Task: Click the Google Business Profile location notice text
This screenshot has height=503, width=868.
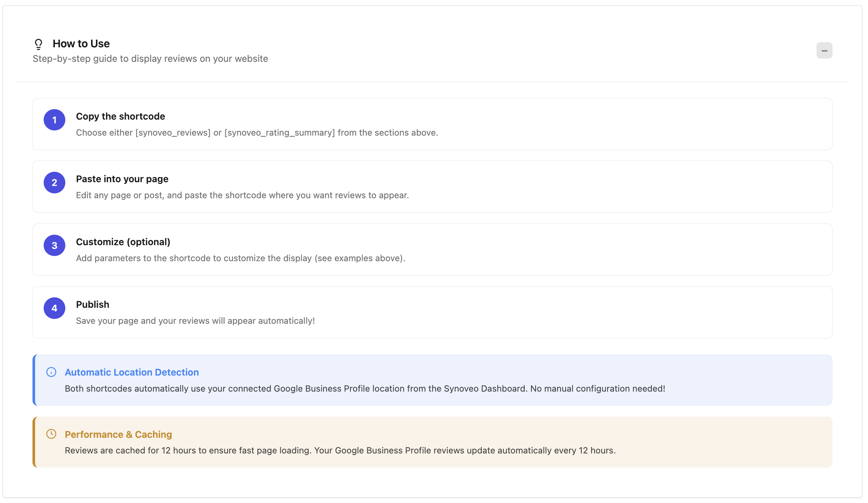Action: (x=365, y=389)
